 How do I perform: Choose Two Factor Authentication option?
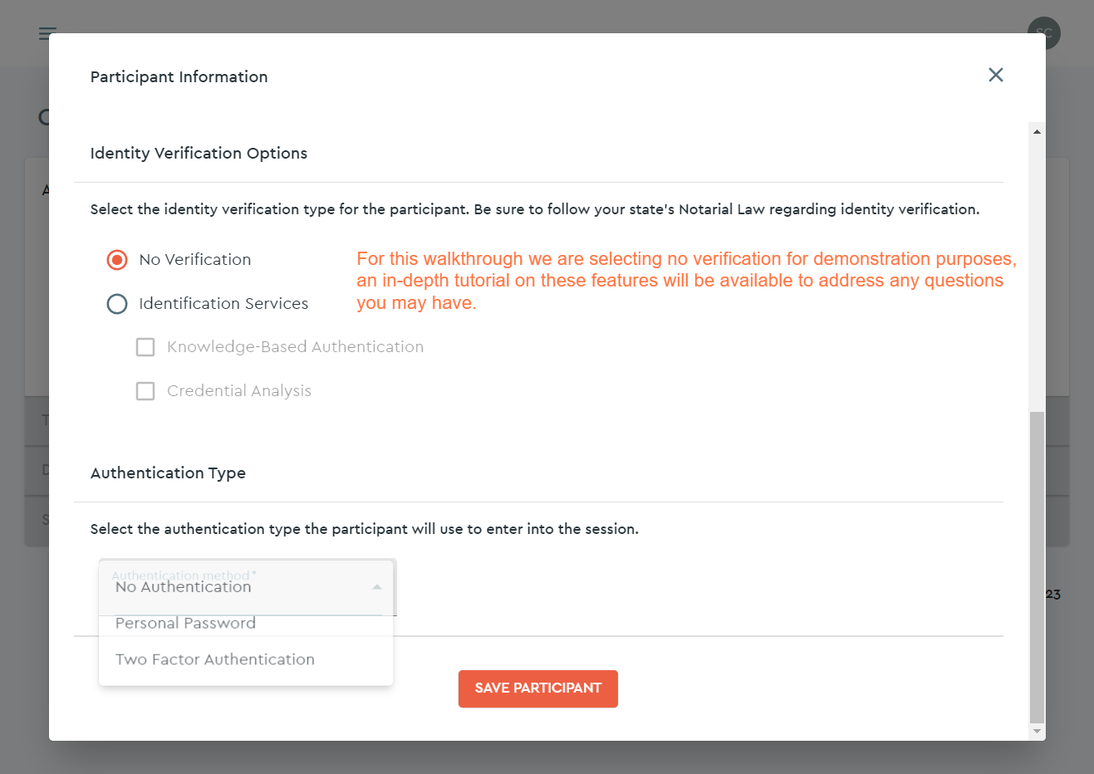(x=246, y=659)
